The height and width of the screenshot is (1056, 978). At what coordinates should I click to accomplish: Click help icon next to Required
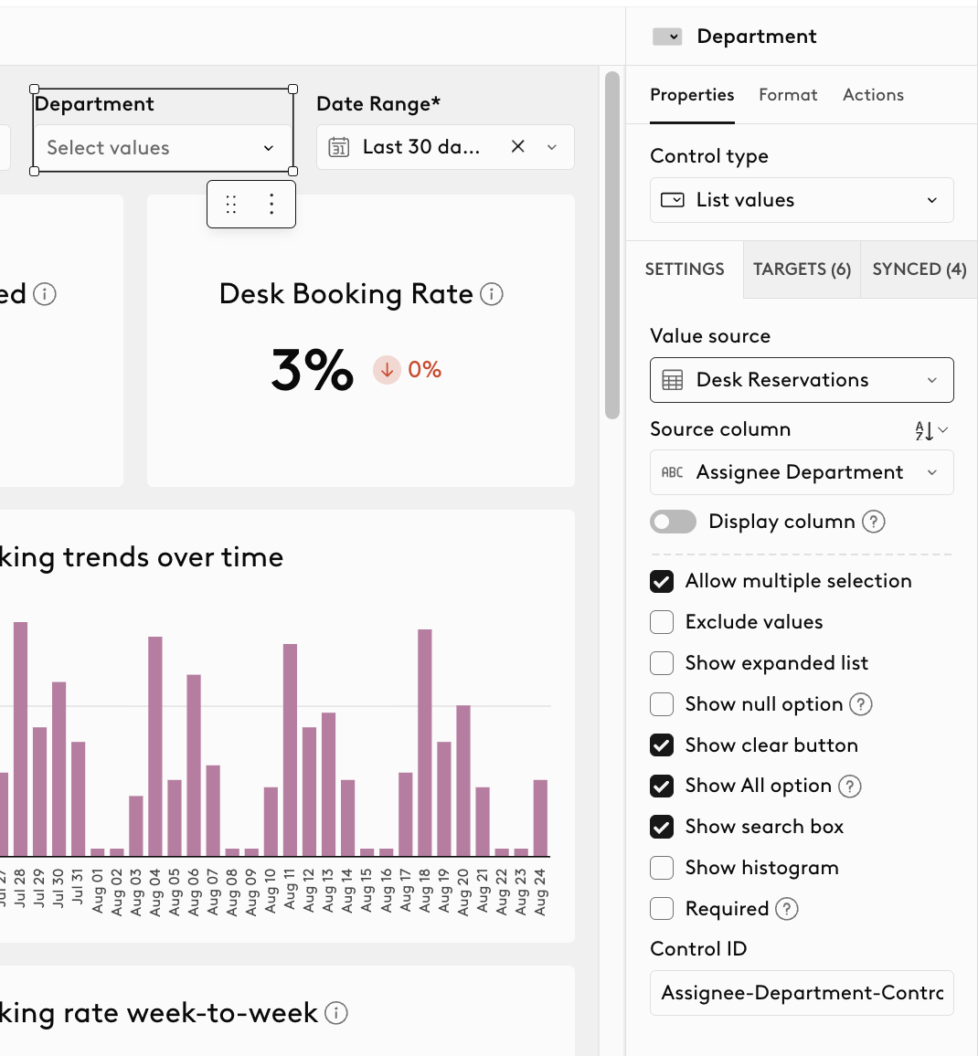787,909
